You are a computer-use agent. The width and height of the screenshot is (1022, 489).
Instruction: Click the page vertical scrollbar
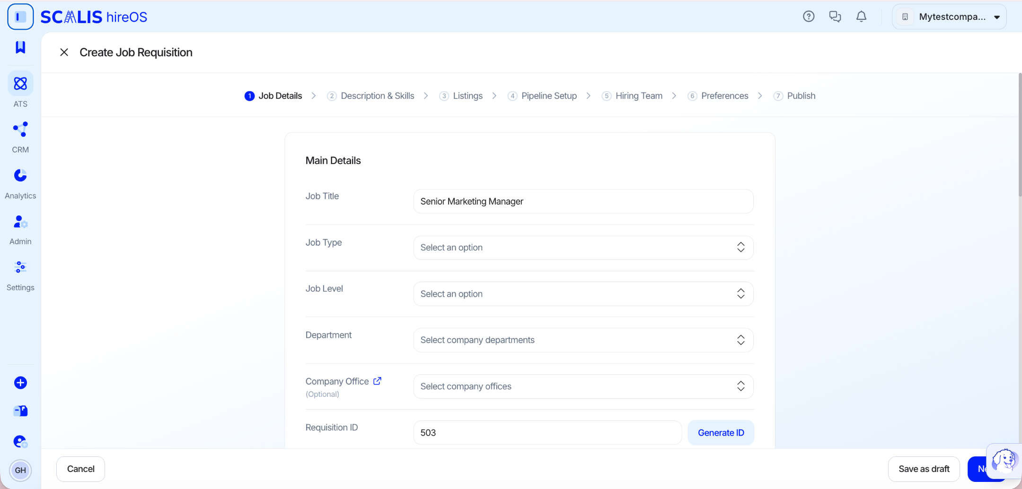coord(1020,135)
